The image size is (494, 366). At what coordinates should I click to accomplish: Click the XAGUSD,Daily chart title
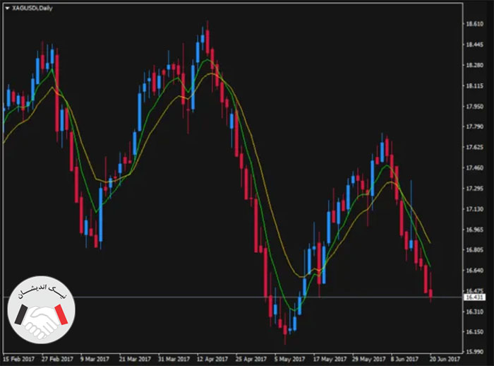(x=32, y=8)
